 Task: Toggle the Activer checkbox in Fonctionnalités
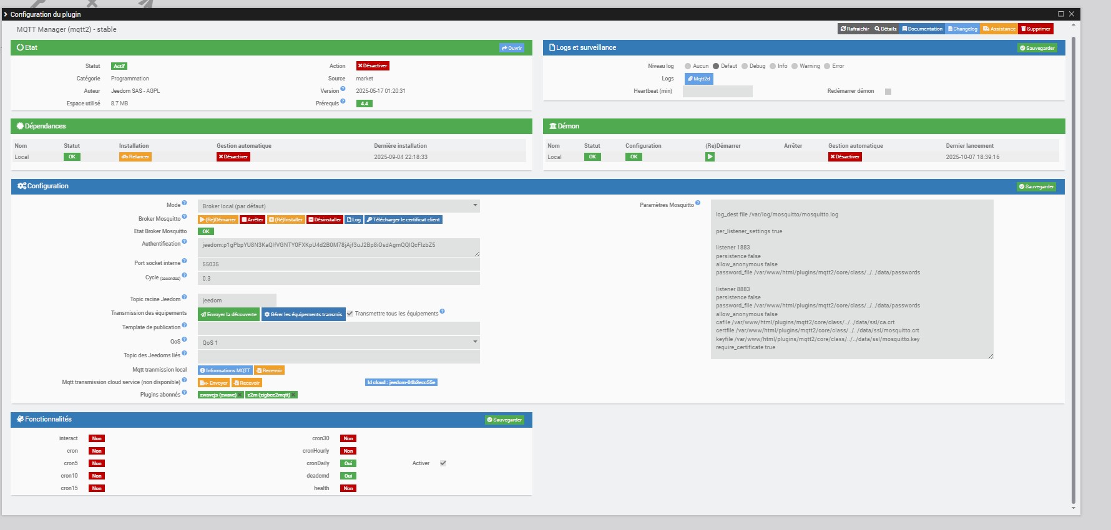(x=443, y=463)
